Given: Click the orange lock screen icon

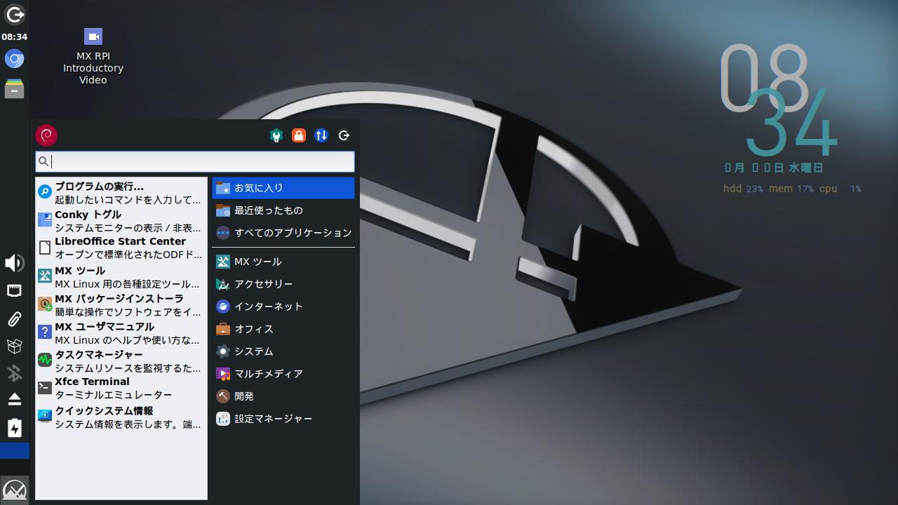Looking at the screenshot, I should 299,136.
